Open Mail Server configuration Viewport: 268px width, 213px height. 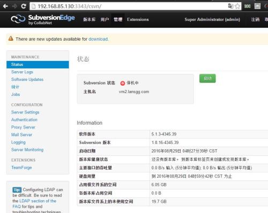pos(21,135)
